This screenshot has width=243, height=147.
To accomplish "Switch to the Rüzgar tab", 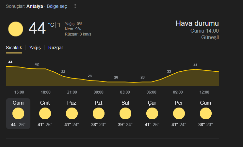I will pos(56,48).
